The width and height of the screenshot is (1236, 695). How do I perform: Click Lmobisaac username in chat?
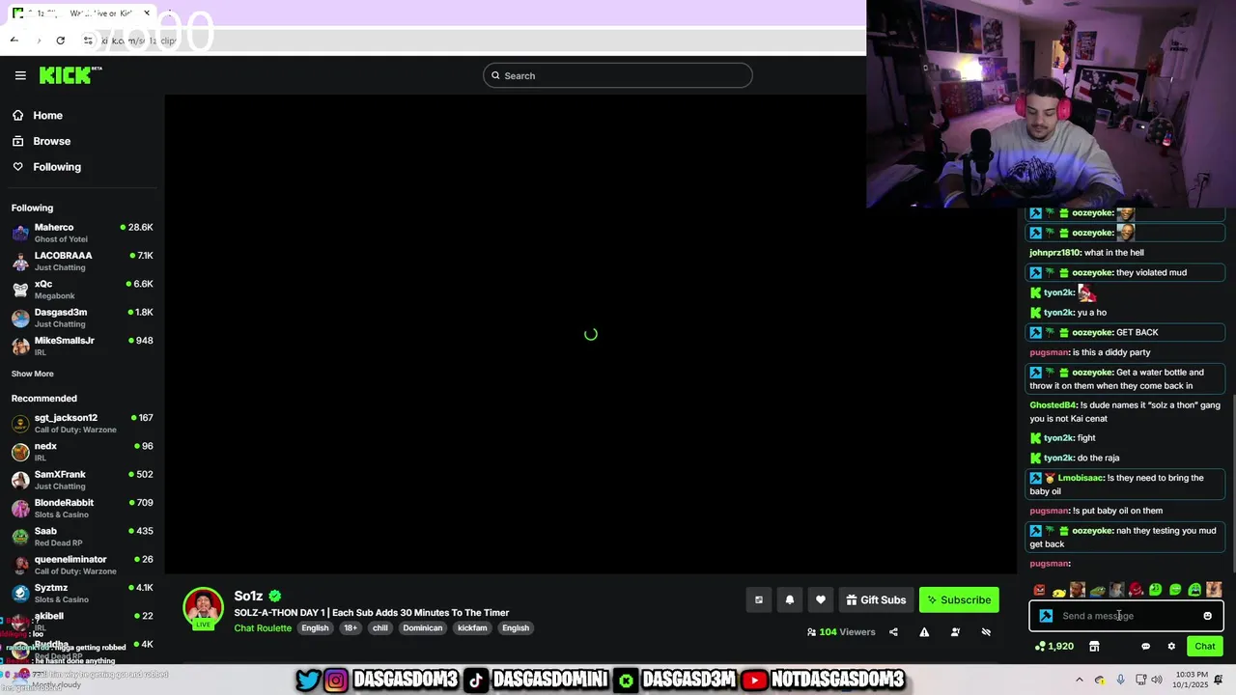click(x=1080, y=478)
